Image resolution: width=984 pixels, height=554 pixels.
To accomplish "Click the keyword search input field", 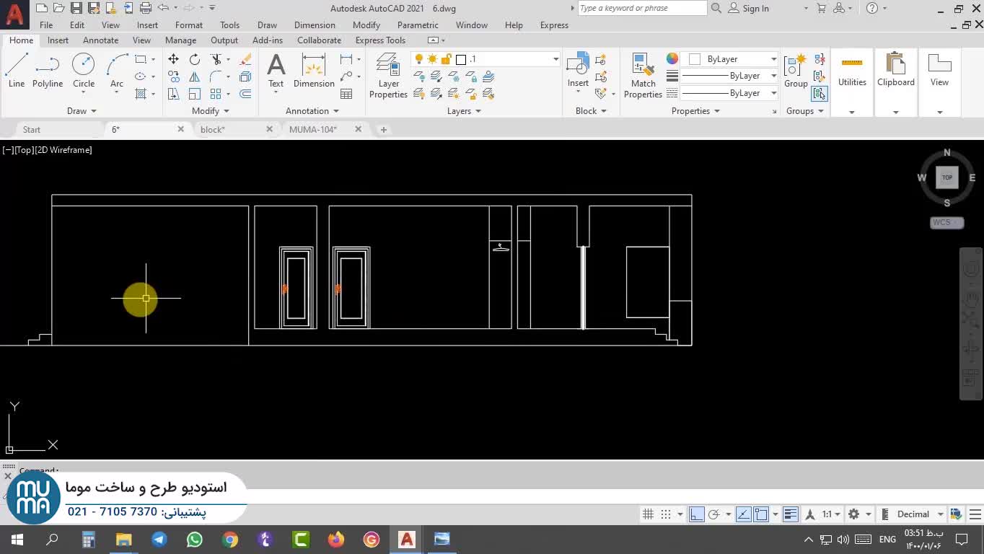I will 641,9.
